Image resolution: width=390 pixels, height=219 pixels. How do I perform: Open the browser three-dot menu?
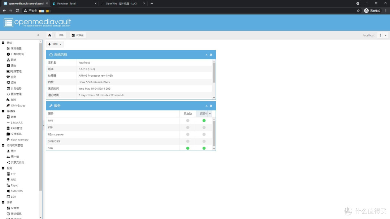pyautogui.click(x=386, y=11)
